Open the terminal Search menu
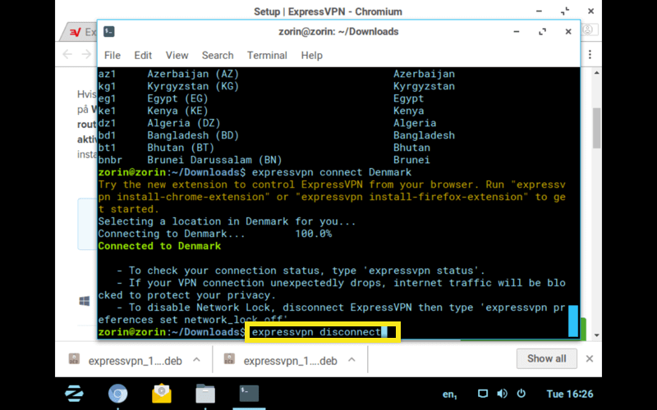Viewport: 657px width, 410px height. click(218, 55)
